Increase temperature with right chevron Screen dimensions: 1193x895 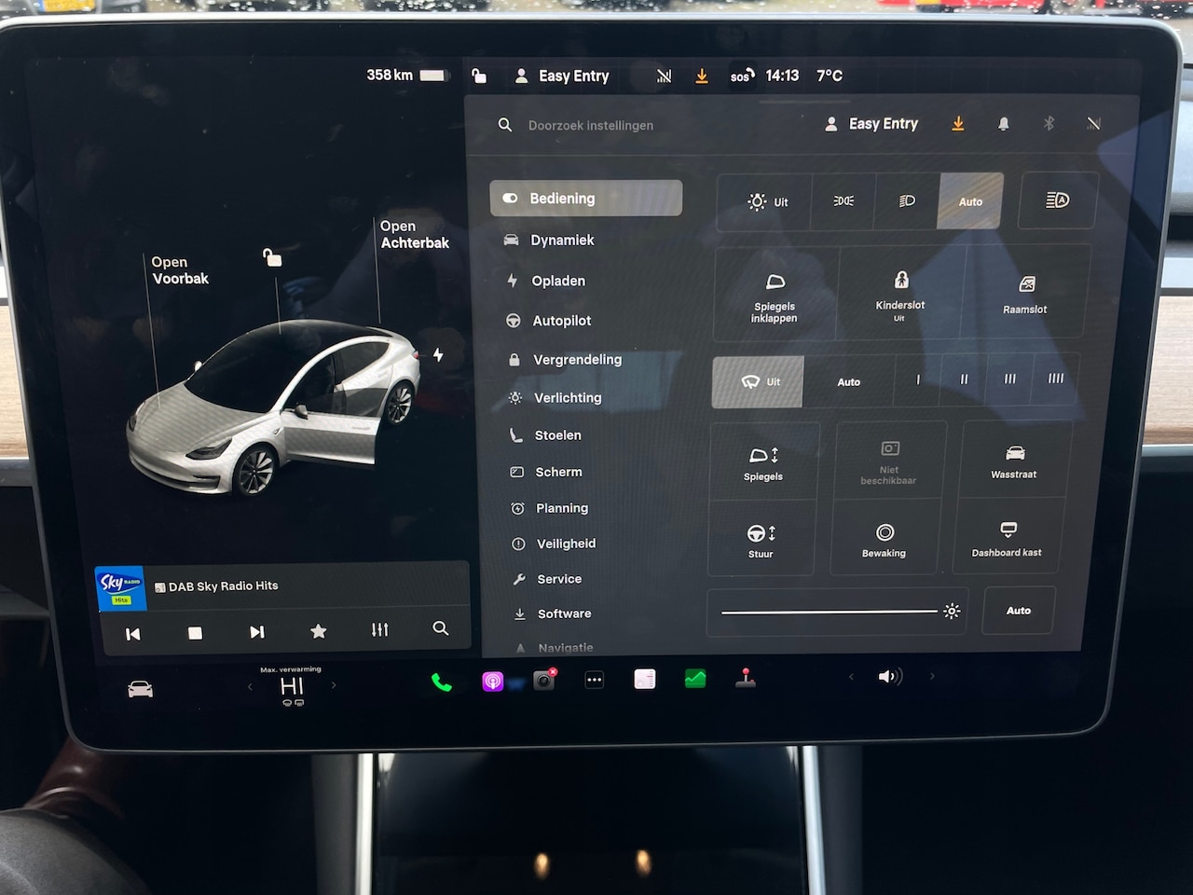334,686
